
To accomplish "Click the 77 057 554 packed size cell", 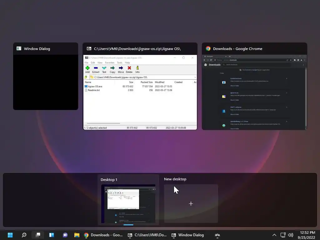I will 147,87.
